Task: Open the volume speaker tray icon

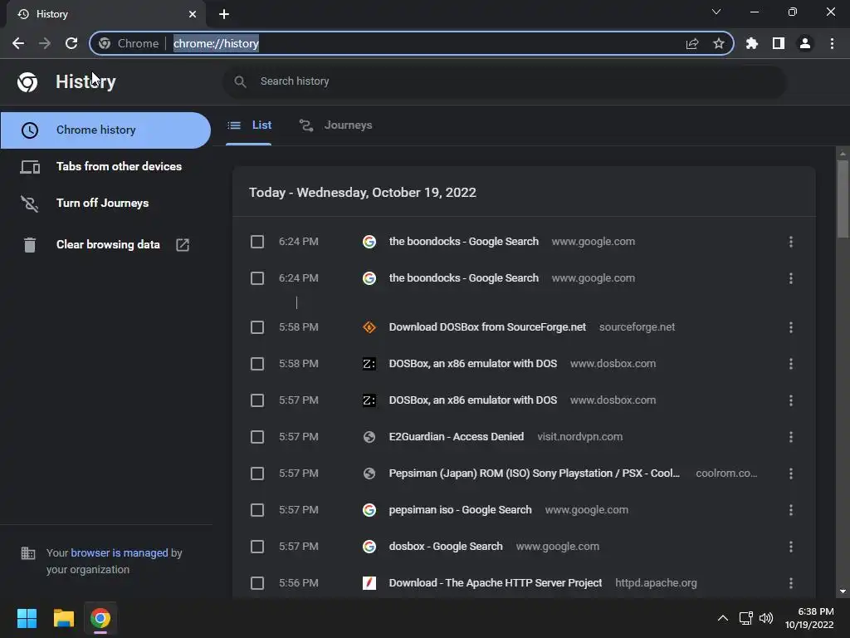Action: pyautogui.click(x=766, y=618)
